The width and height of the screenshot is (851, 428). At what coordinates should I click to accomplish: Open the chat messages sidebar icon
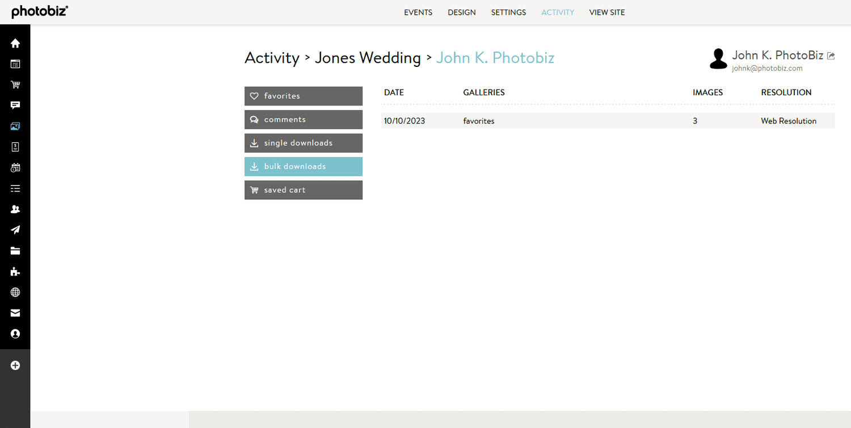click(x=15, y=105)
